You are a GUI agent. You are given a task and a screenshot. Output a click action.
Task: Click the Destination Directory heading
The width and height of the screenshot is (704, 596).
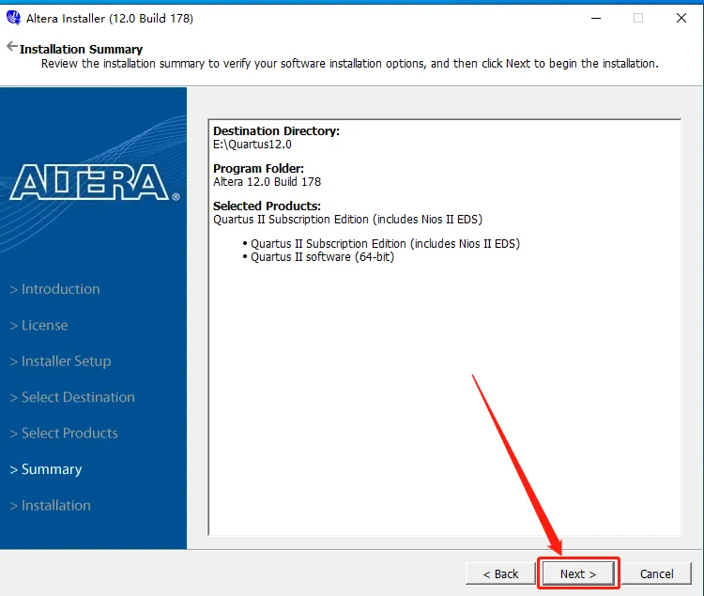click(x=276, y=131)
